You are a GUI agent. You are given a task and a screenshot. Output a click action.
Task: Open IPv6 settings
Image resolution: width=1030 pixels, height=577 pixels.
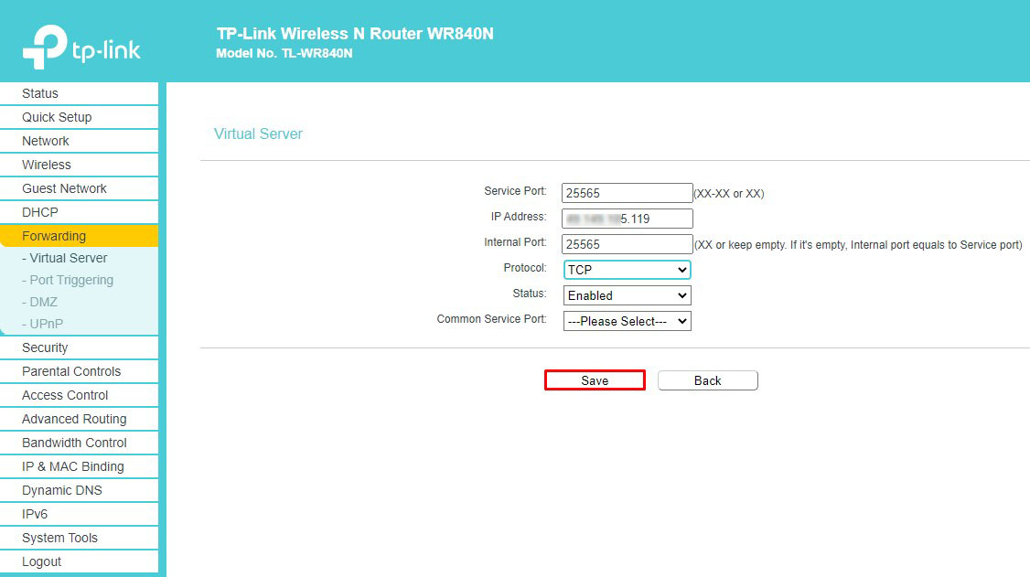pos(79,513)
